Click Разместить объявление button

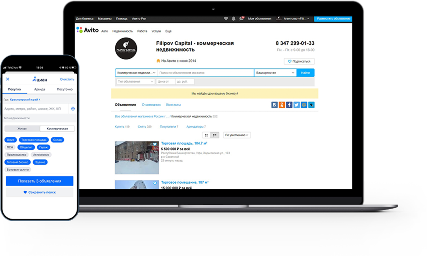(333, 19)
